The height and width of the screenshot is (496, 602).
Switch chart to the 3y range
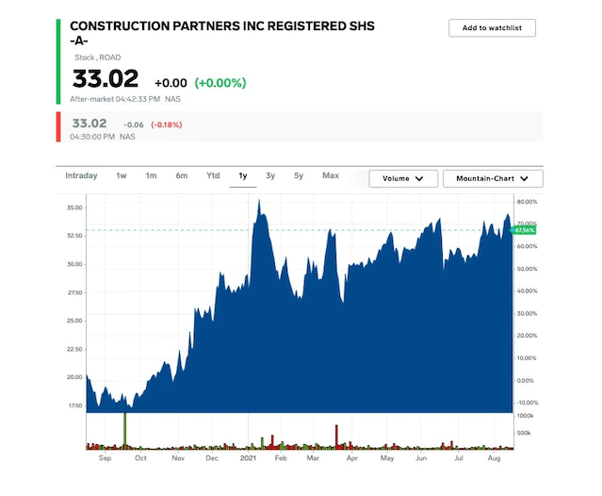click(x=270, y=175)
